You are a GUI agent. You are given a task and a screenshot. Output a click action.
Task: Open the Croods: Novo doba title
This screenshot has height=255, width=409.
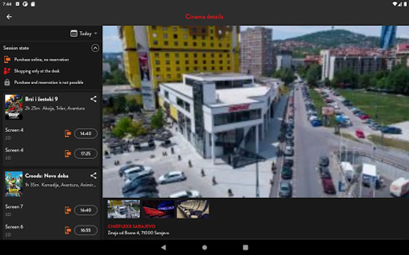point(47,176)
